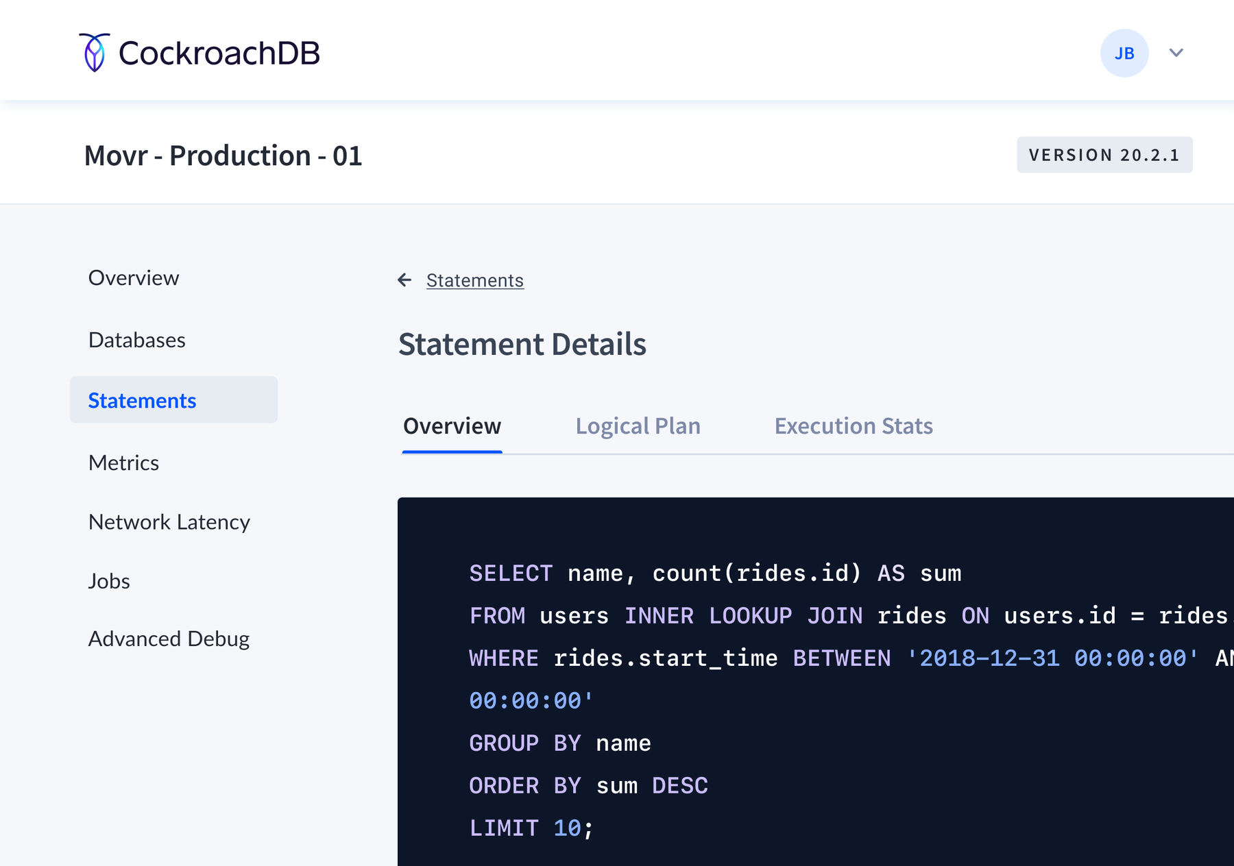Click the Movr - Production - 01 cluster title
The width and height of the screenshot is (1234, 866).
point(223,156)
